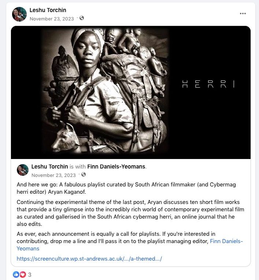The height and width of the screenshot is (280, 259).
Task: Click the HERRI logo text in the image
Action: [208, 84]
